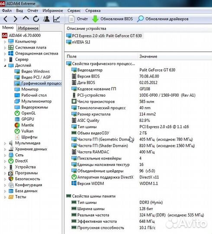Expand the Компьютер tree node

(x=5, y=42)
